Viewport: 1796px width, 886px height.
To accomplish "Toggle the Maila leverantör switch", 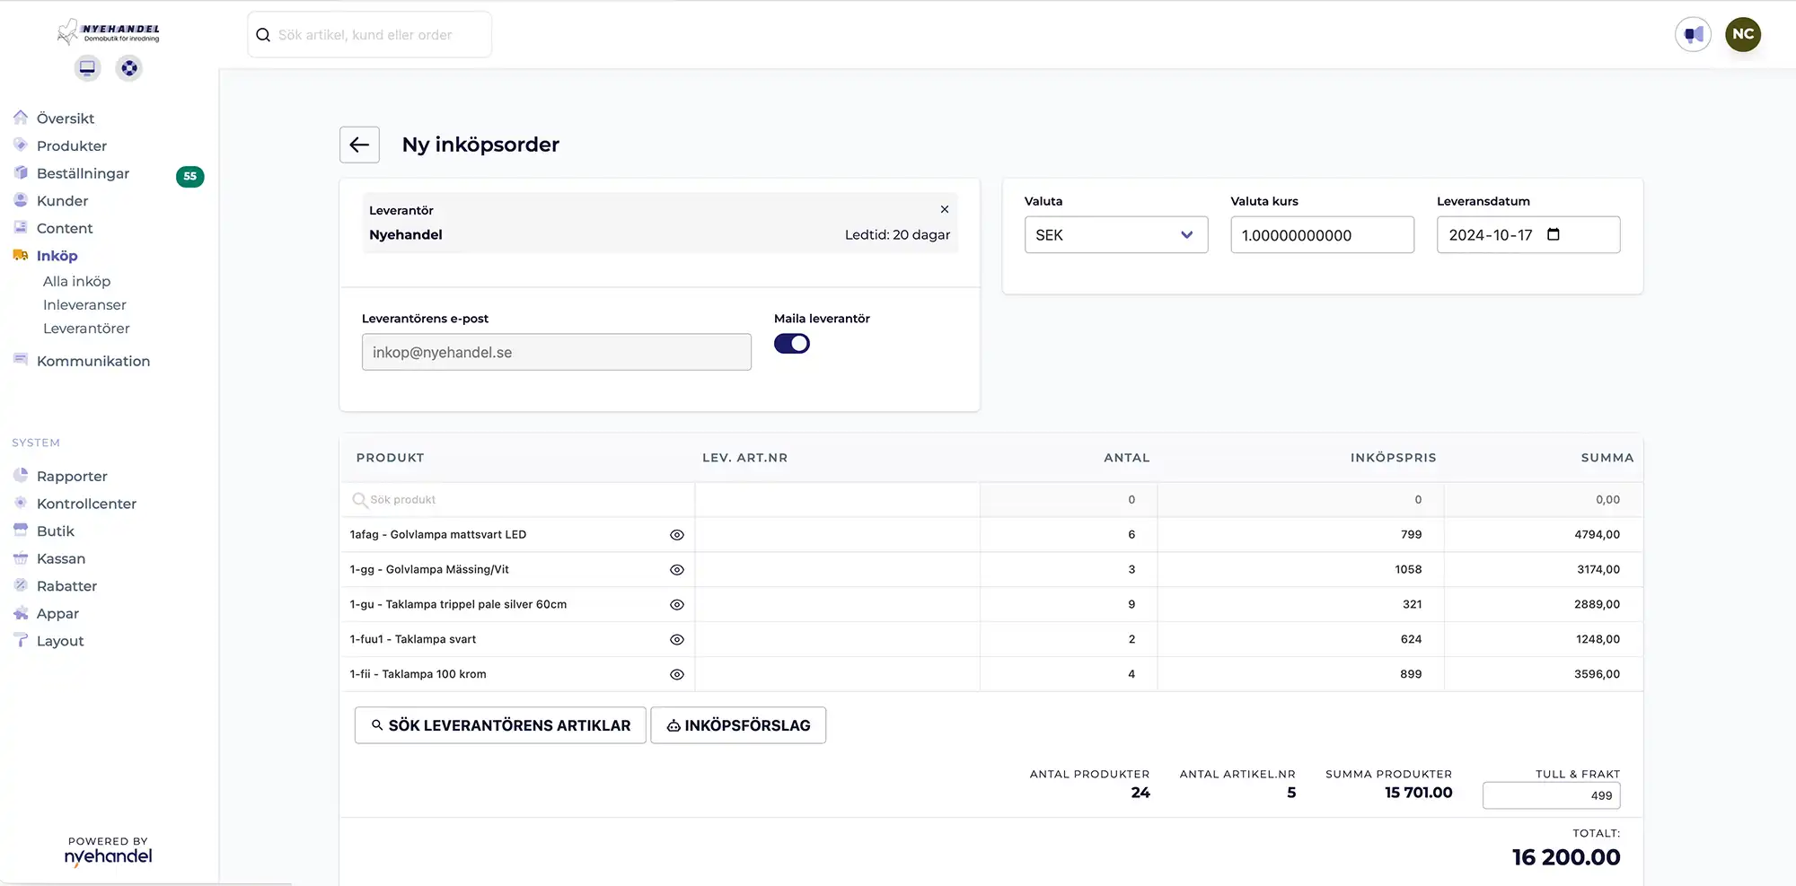I will [791, 344].
